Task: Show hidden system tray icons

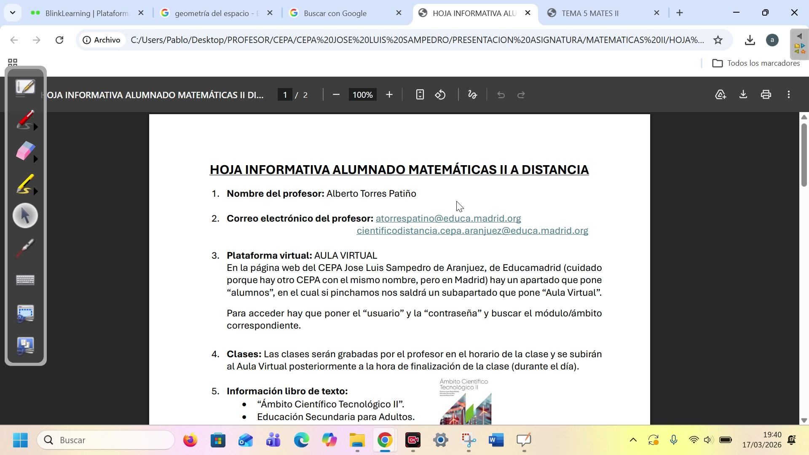Action: point(633,440)
